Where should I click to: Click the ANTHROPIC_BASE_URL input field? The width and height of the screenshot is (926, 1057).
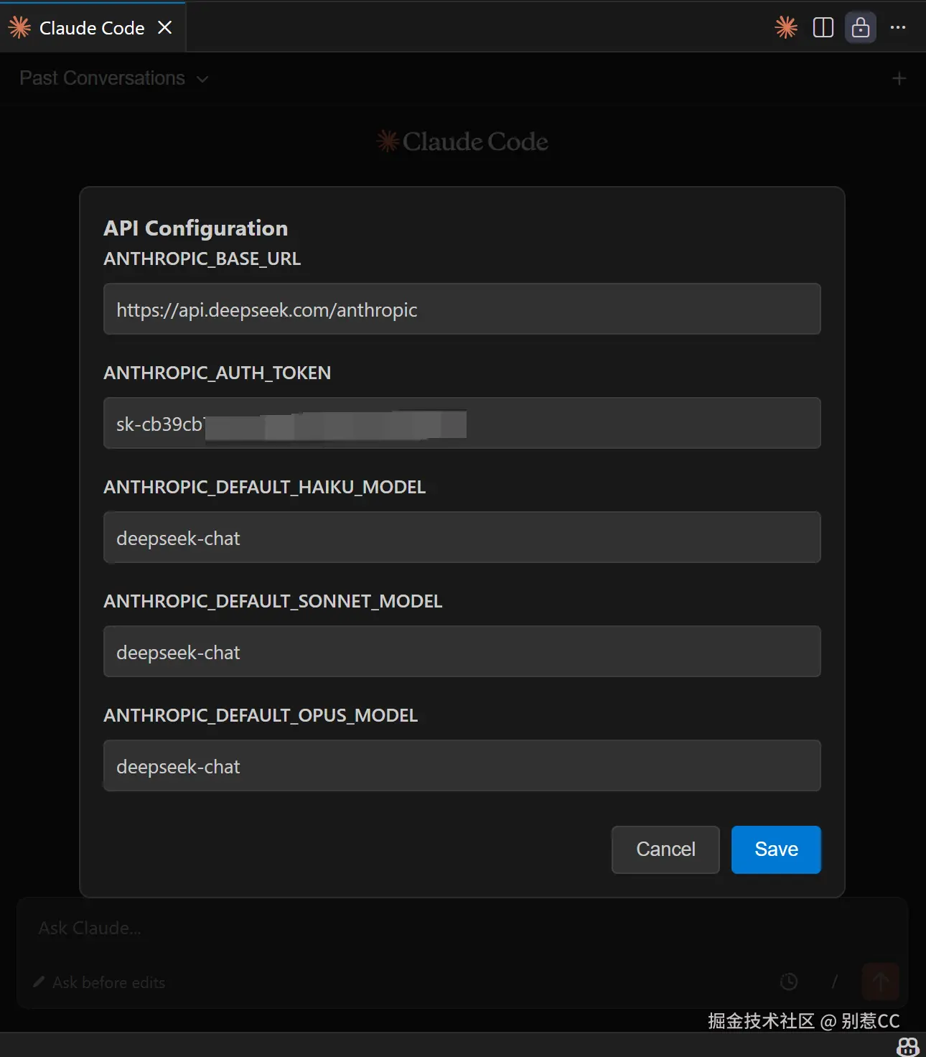tap(462, 309)
